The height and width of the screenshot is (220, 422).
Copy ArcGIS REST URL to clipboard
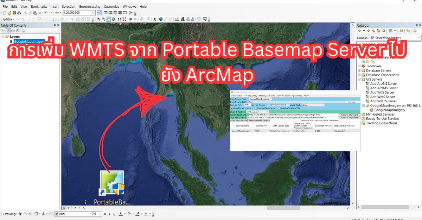pos(349,115)
